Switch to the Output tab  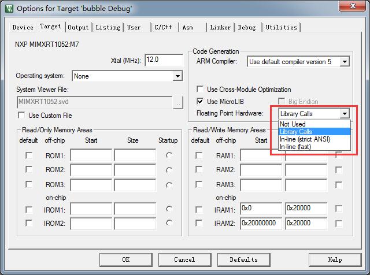click(78, 27)
